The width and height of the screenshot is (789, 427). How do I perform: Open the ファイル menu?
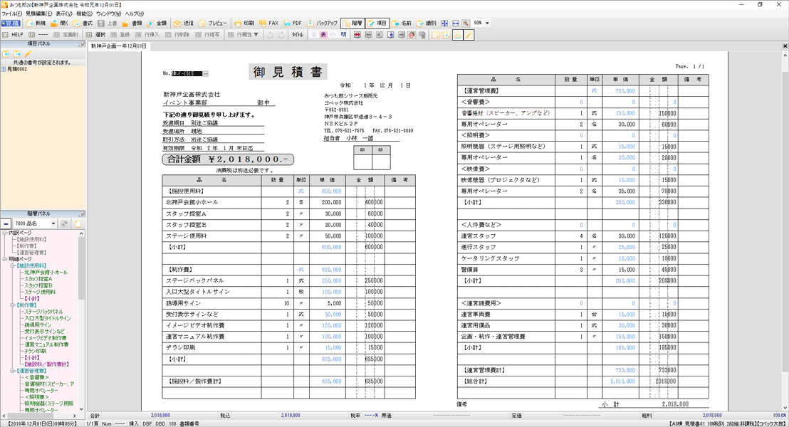(10, 14)
